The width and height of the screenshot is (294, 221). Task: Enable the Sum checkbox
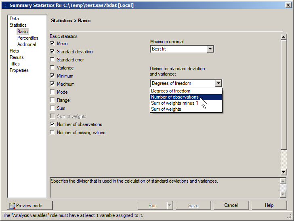pos(52,108)
